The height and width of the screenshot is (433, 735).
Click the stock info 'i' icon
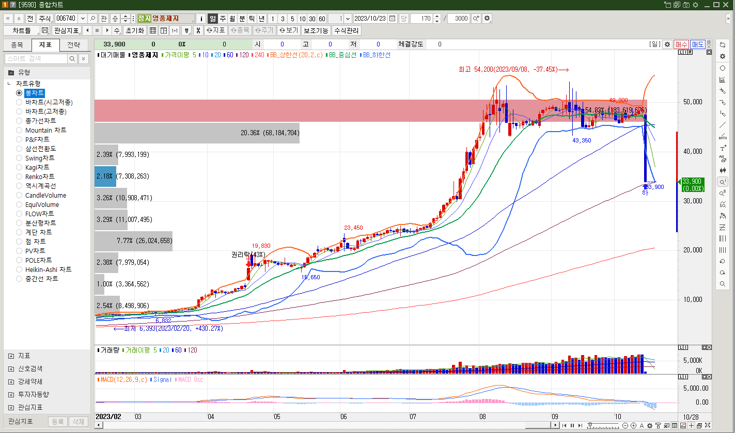201,19
